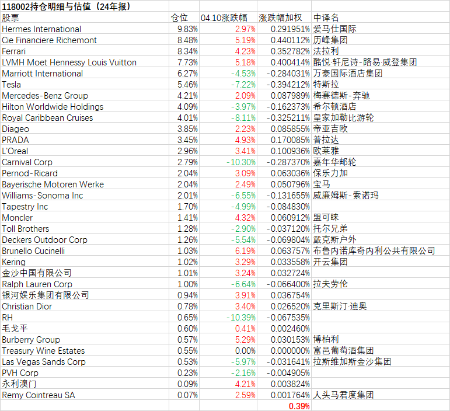Viewport: 450px width, 411px height.
Task: Click the -7.22% change cell for Tesla
Action: (228, 84)
